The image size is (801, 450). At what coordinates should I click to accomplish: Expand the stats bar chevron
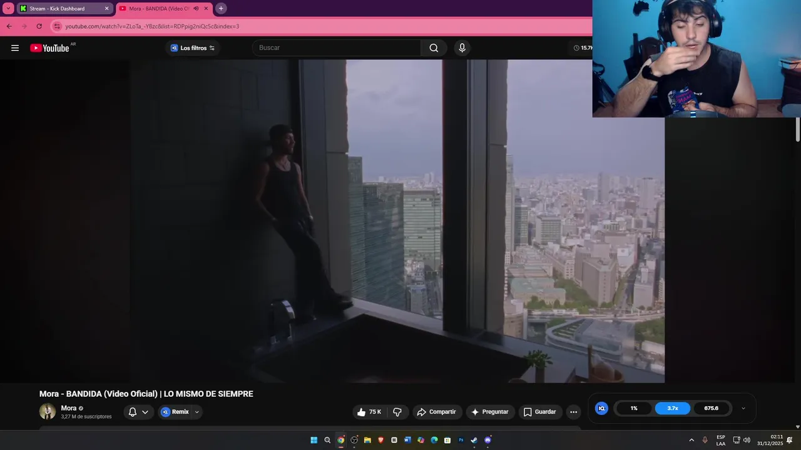point(743,408)
